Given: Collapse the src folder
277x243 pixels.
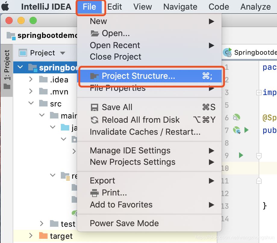Looking at the screenshot, I should tap(30, 103).
